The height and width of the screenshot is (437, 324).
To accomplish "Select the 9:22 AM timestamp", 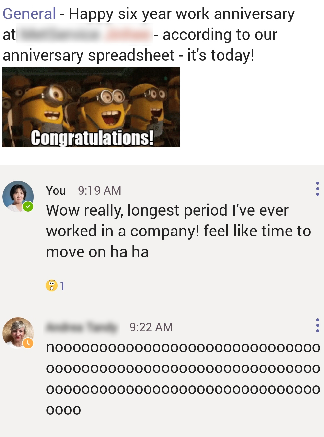I will point(151,327).
